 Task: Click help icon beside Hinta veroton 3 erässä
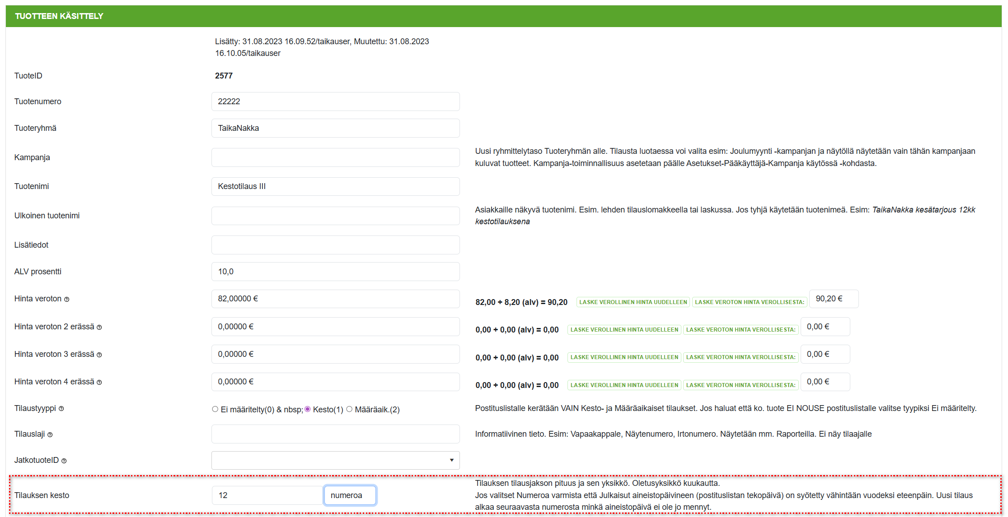[99, 355]
